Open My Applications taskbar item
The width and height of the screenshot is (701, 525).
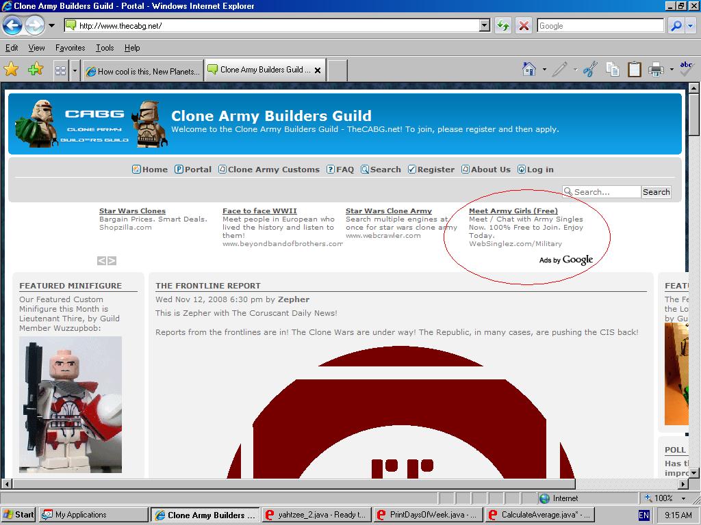pyautogui.click(x=93, y=515)
